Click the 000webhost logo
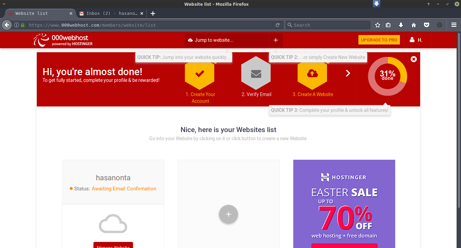Screen dimensions: 461x248 coord(63,40)
